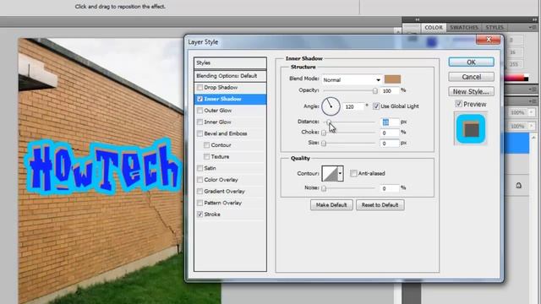
Task: Select Styles in the list
Action: [x=230, y=63]
